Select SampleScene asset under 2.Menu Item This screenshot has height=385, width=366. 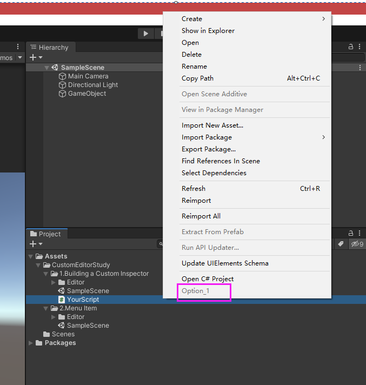(x=88, y=326)
